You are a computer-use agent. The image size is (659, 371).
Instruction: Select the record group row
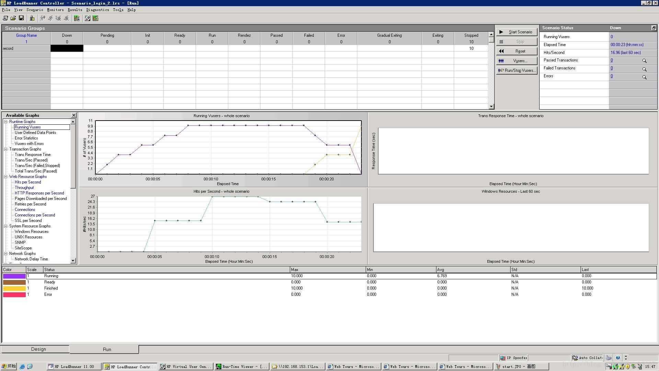click(x=26, y=48)
